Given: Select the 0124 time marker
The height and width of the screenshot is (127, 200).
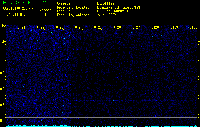Looking at the screenshot, I should point(79,28).
